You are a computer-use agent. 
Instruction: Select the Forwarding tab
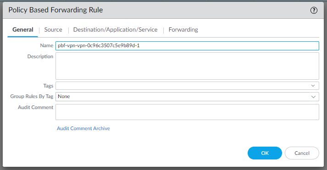(183, 30)
